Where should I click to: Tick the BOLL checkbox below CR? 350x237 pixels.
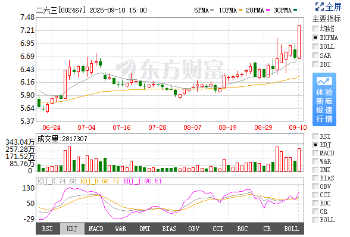pyautogui.click(x=315, y=220)
